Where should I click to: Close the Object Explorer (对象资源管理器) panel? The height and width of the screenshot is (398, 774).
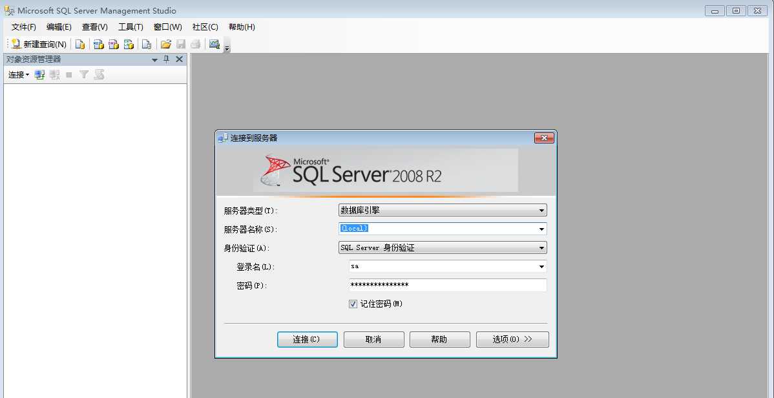(x=179, y=59)
